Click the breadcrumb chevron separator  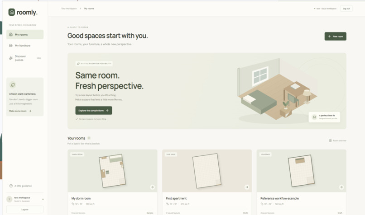click(80, 9)
